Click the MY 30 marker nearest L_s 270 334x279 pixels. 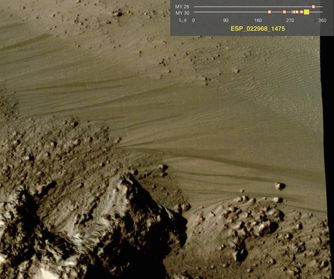293,12
